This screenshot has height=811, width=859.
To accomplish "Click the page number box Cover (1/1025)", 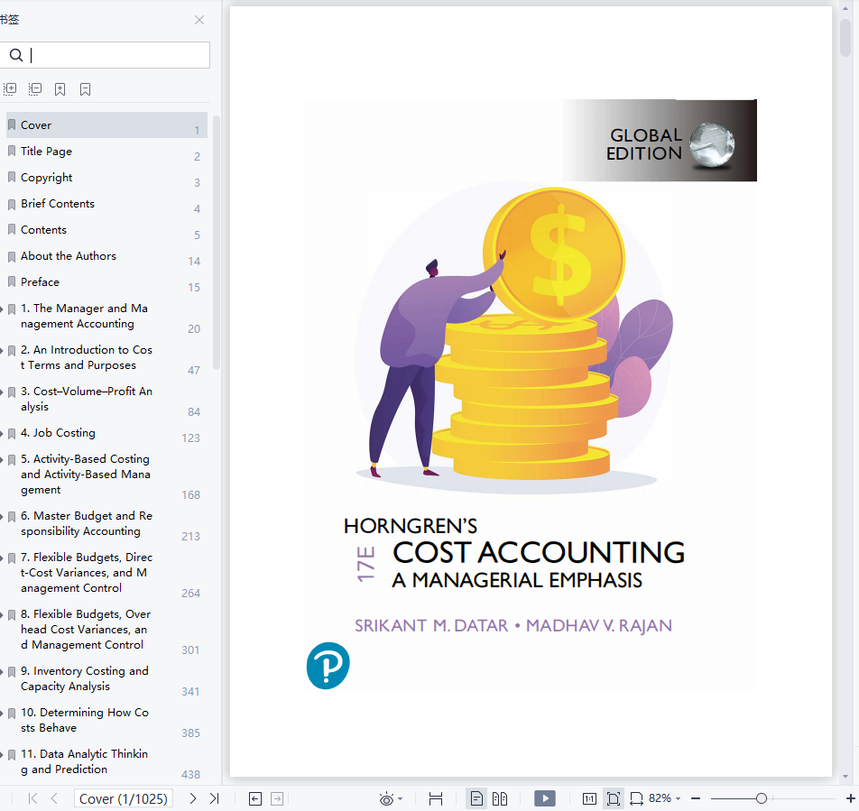I will tap(124, 798).
